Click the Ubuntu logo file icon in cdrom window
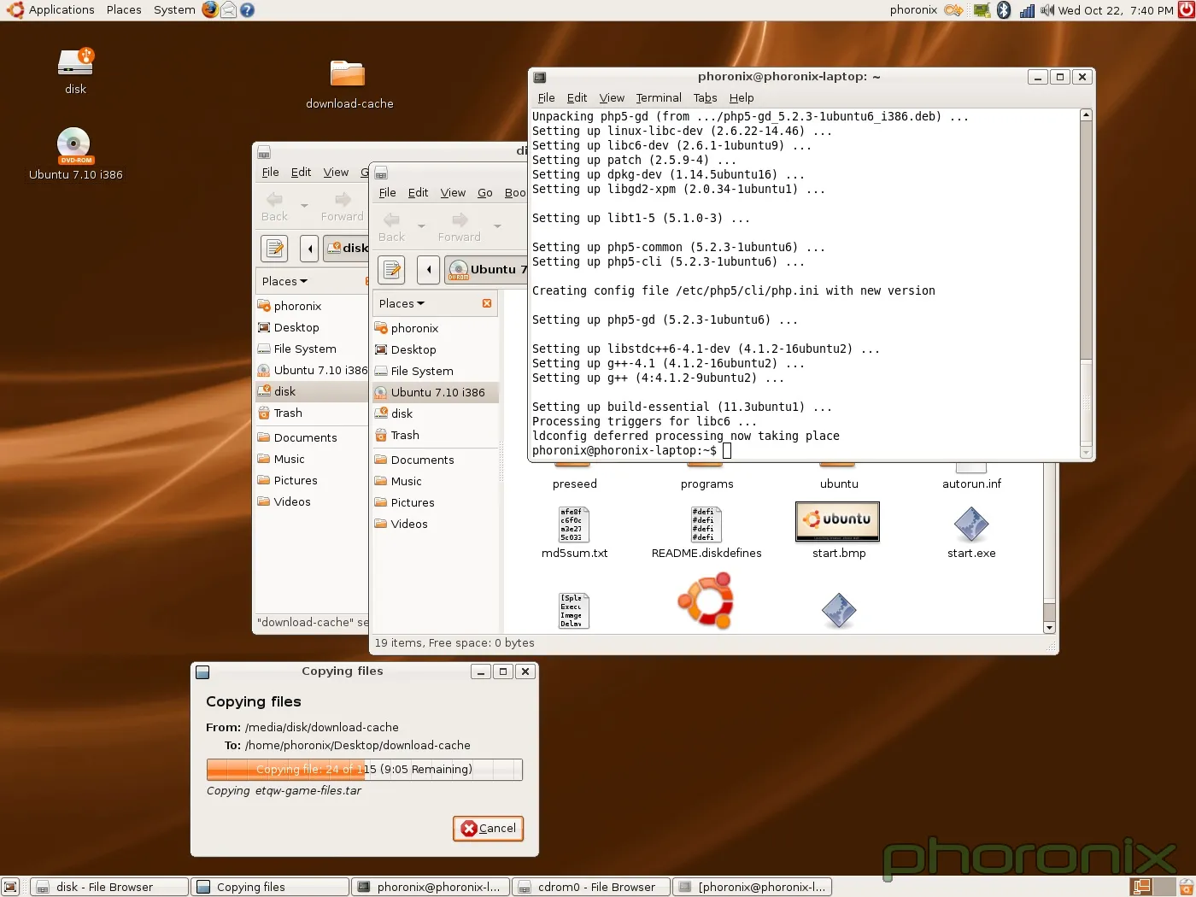The width and height of the screenshot is (1196, 897). point(706,601)
